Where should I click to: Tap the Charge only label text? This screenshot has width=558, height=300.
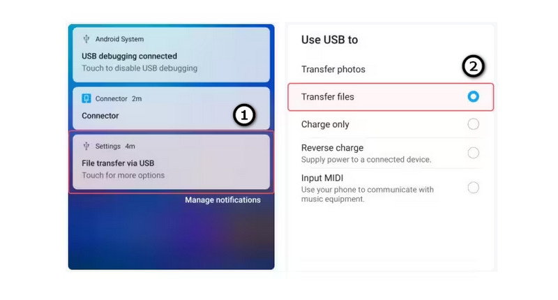click(x=325, y=125)
